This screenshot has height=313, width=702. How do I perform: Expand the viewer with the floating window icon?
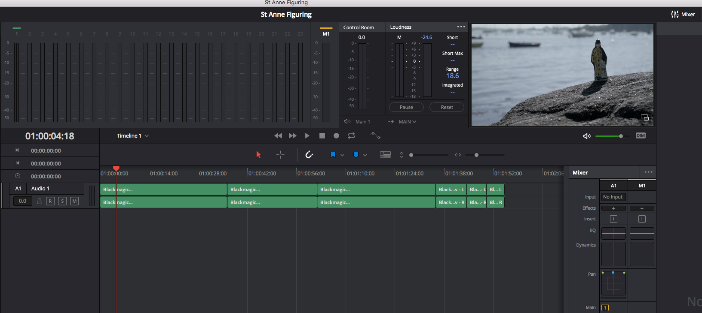pos(644,117)
